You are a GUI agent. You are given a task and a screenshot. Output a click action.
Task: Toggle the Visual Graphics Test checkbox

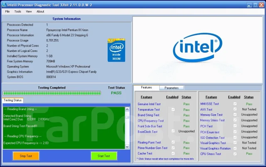pyautogui.click(x=235, y=143)
